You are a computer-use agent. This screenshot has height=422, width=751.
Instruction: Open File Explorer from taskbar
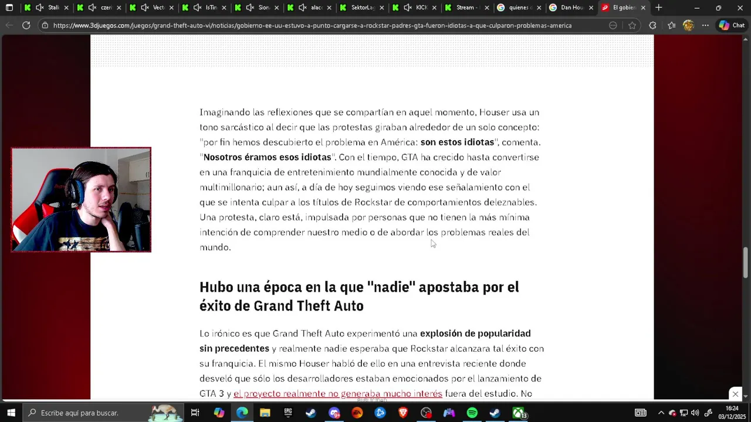click(x=265, y=413)
